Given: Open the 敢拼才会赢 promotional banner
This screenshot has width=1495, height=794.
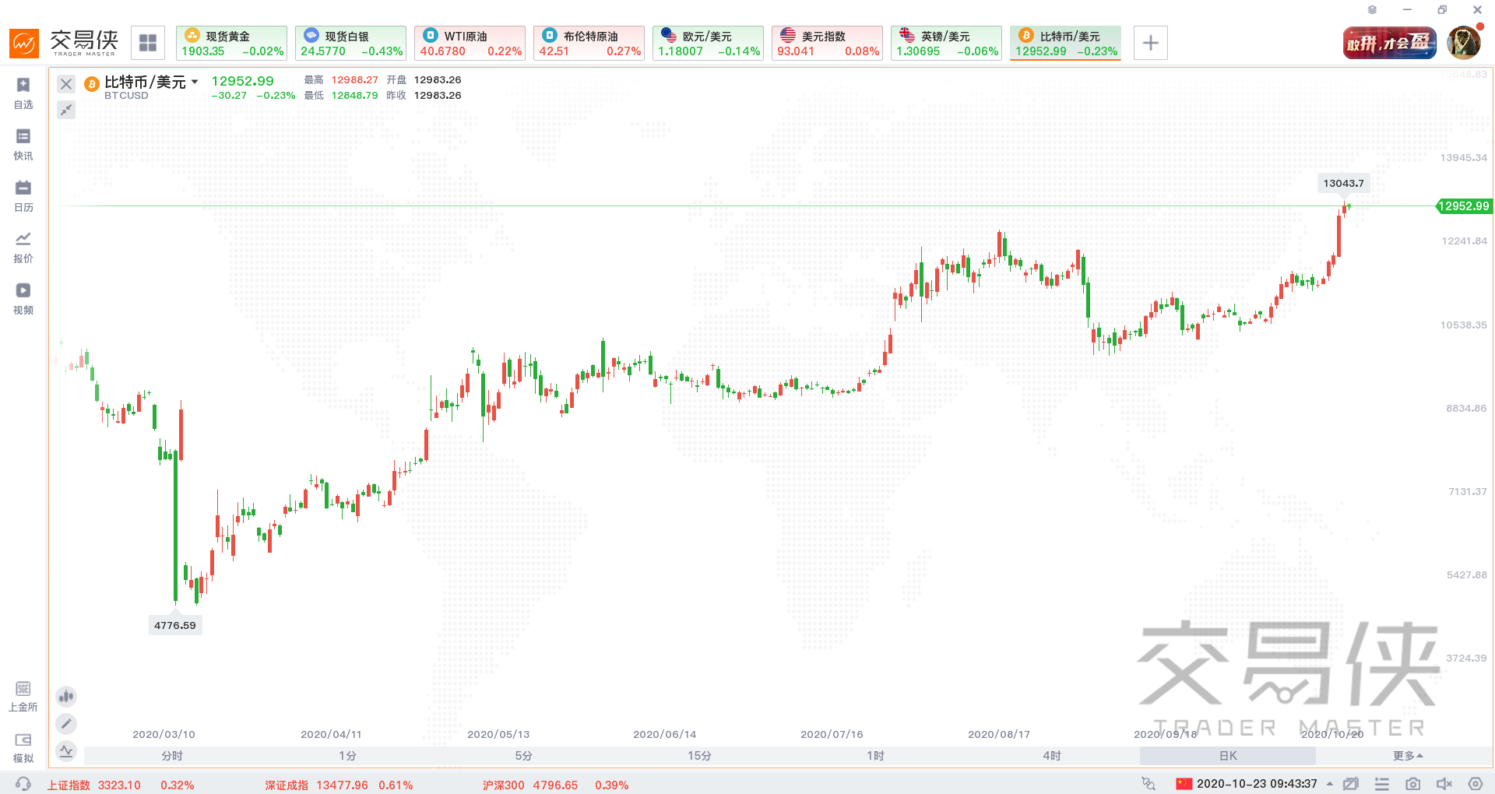Looking at the screenshot, I should 1390,43.
